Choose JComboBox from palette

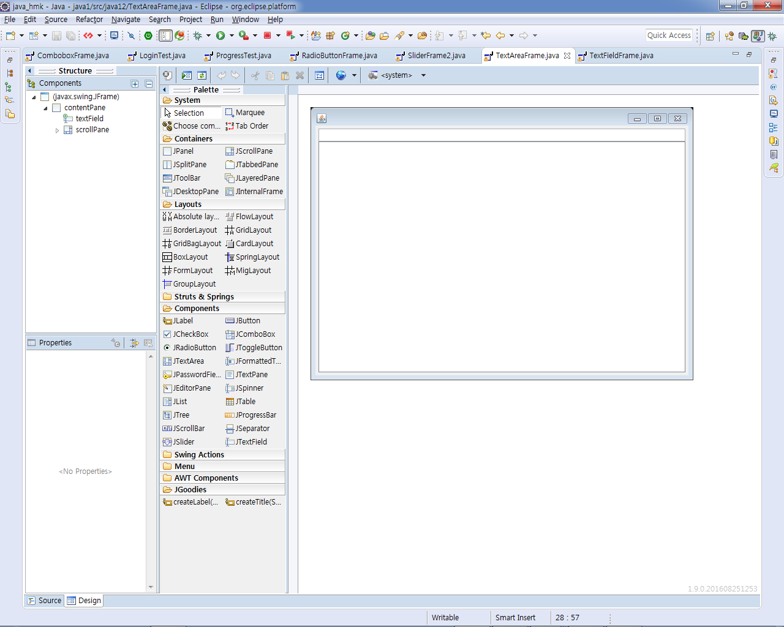[251, 334]
